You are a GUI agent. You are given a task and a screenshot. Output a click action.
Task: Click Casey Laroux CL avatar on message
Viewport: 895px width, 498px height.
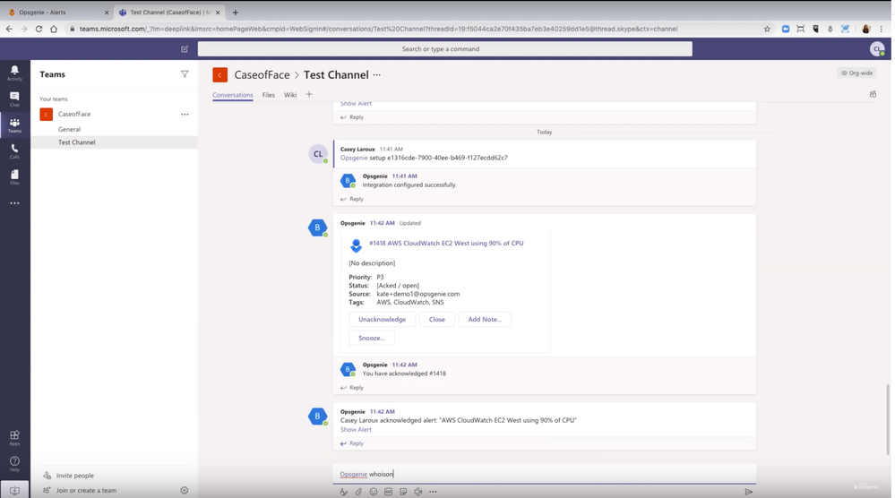pos(318,154)
